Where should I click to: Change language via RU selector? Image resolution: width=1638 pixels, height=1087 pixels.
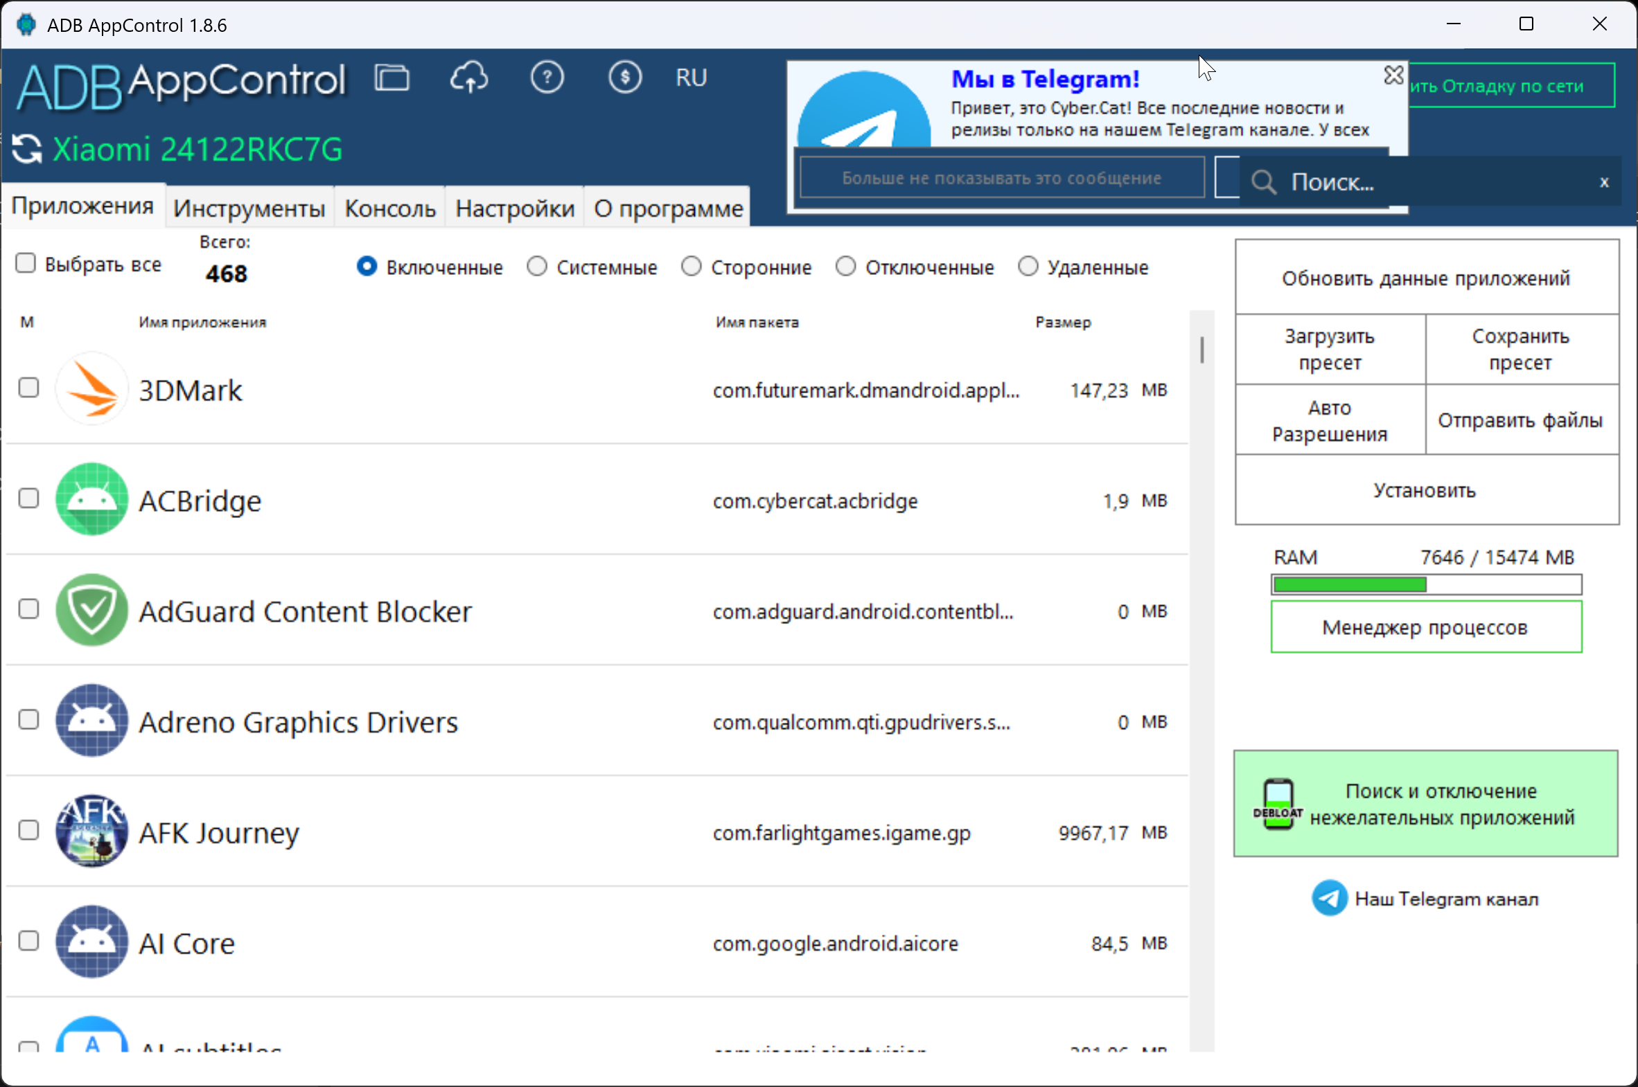point(692,78)
